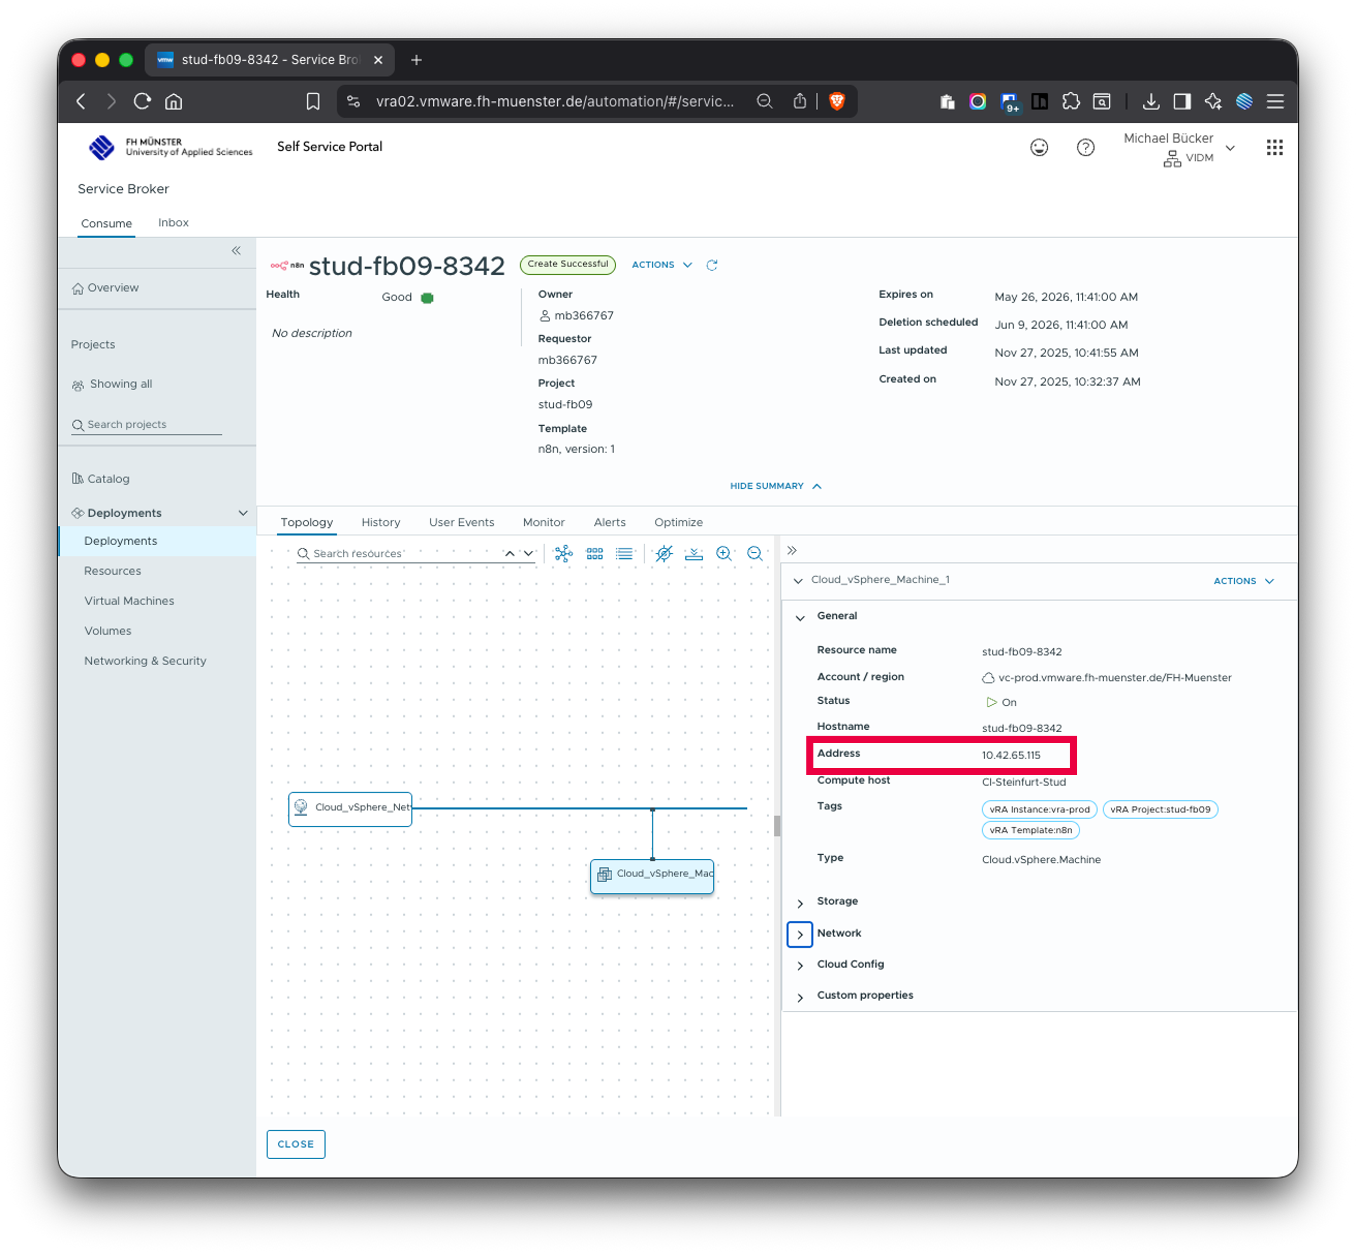1356x1254 pixels.
Task: Open the Inbox tab
Action: (x=173, y=222)
